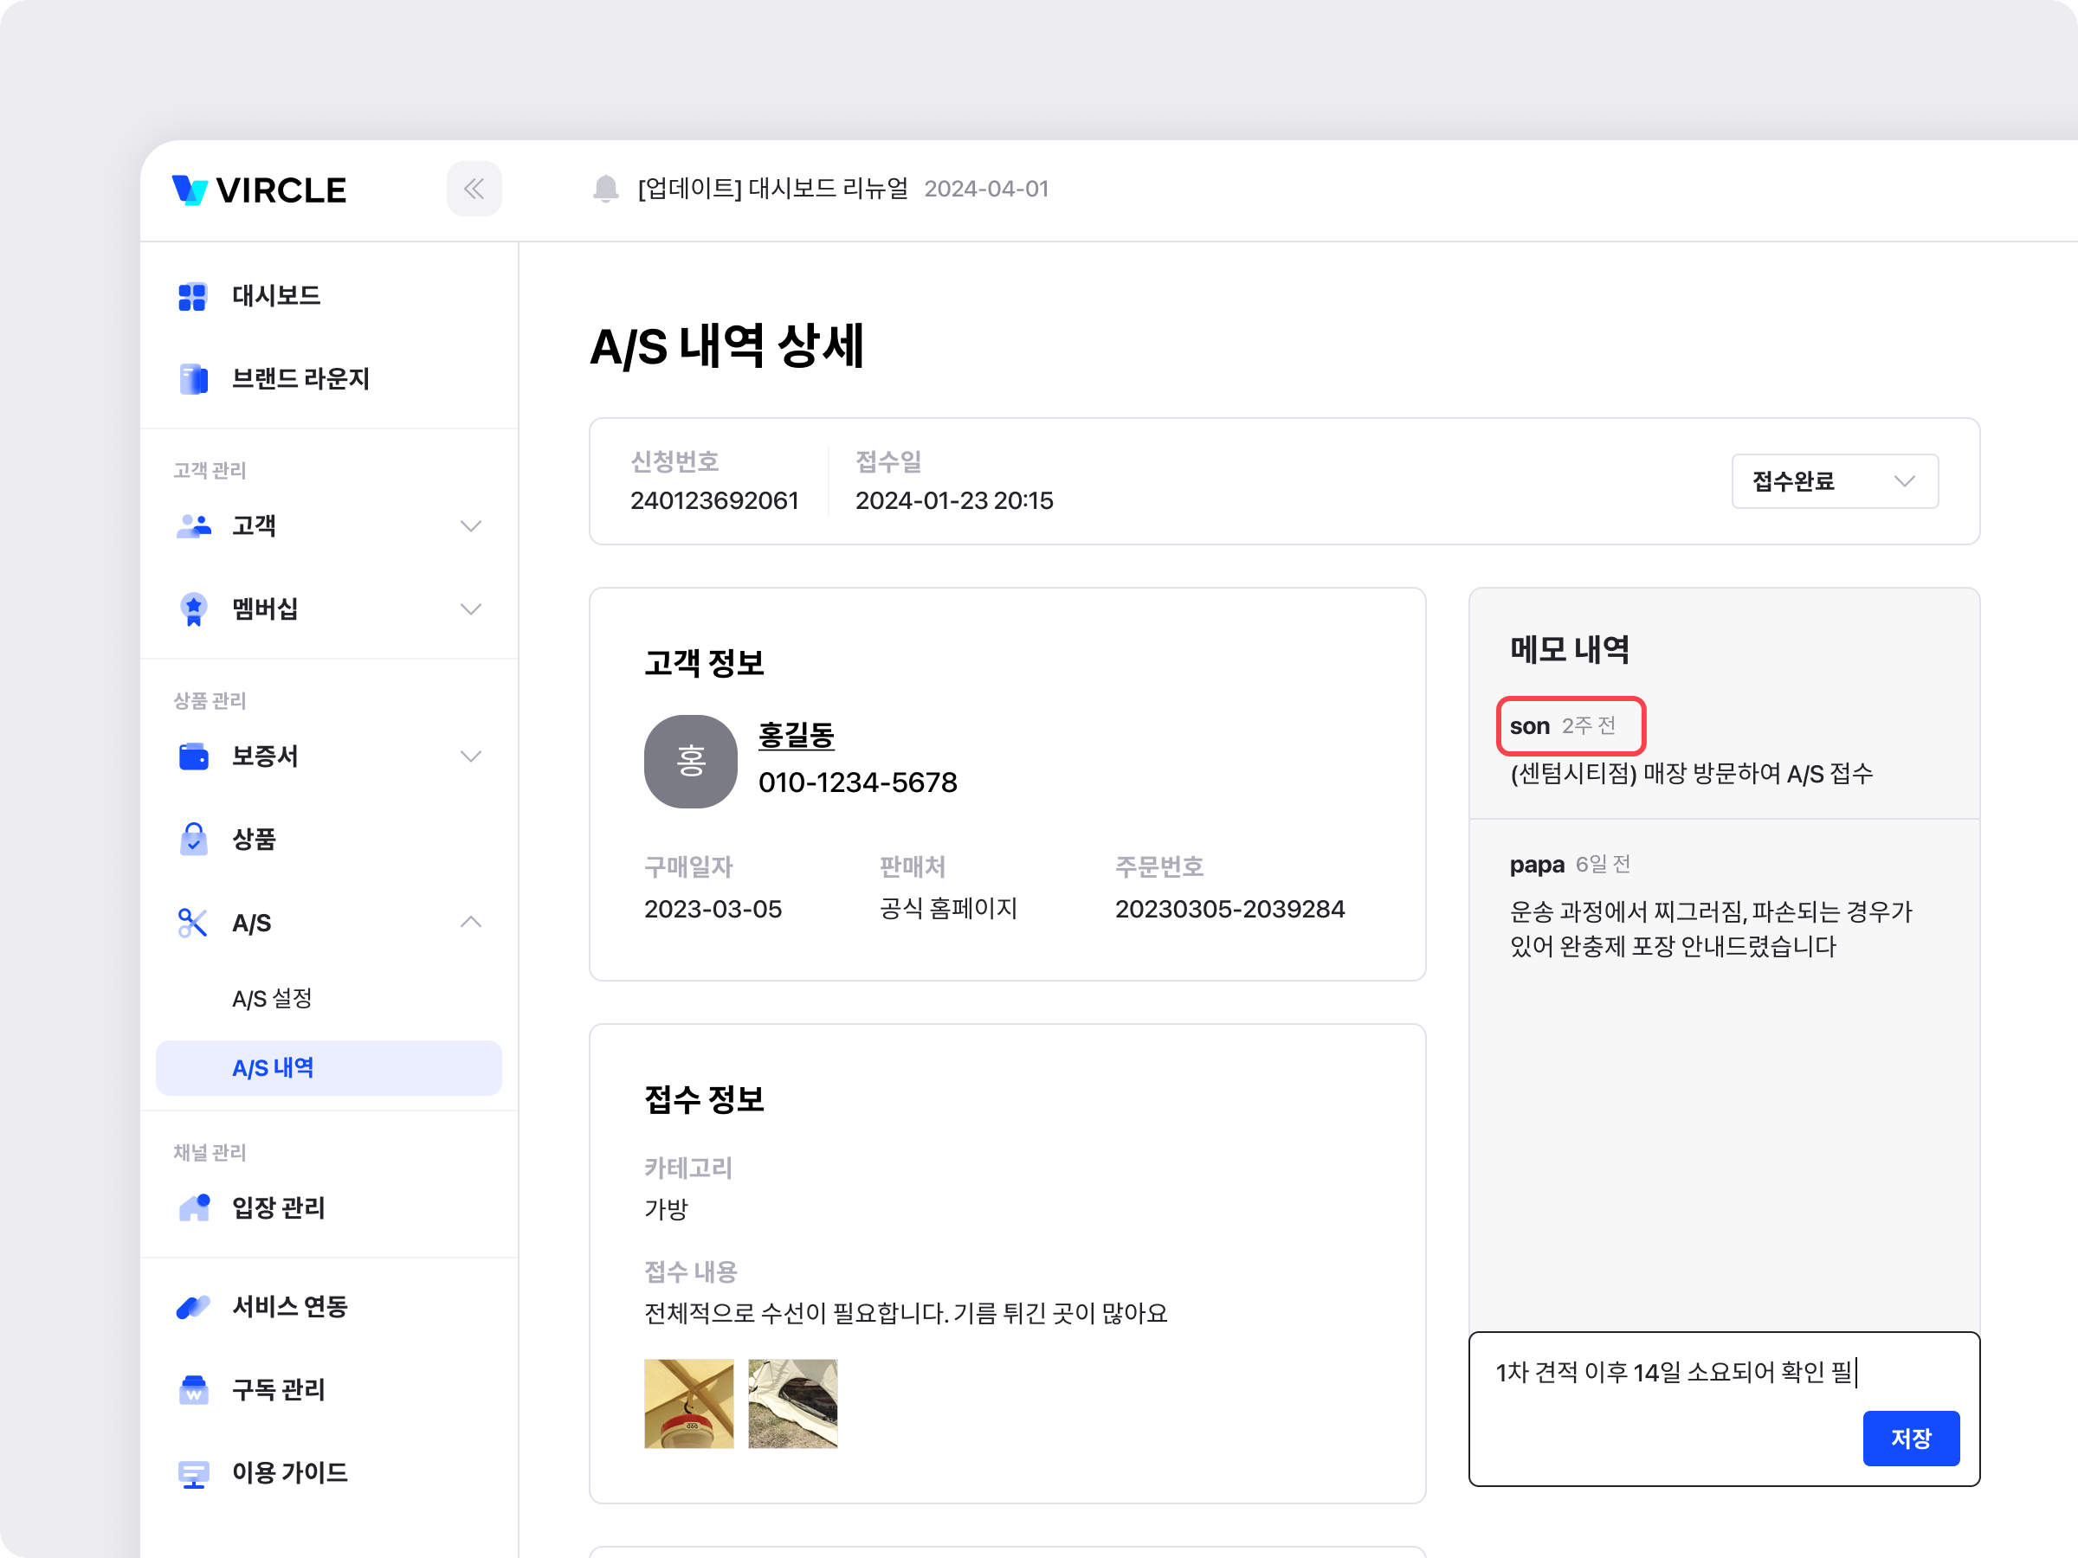Screen dimensions: 2078x1558
Task: Click the 고객 people icon
Action: pos(194,526)
